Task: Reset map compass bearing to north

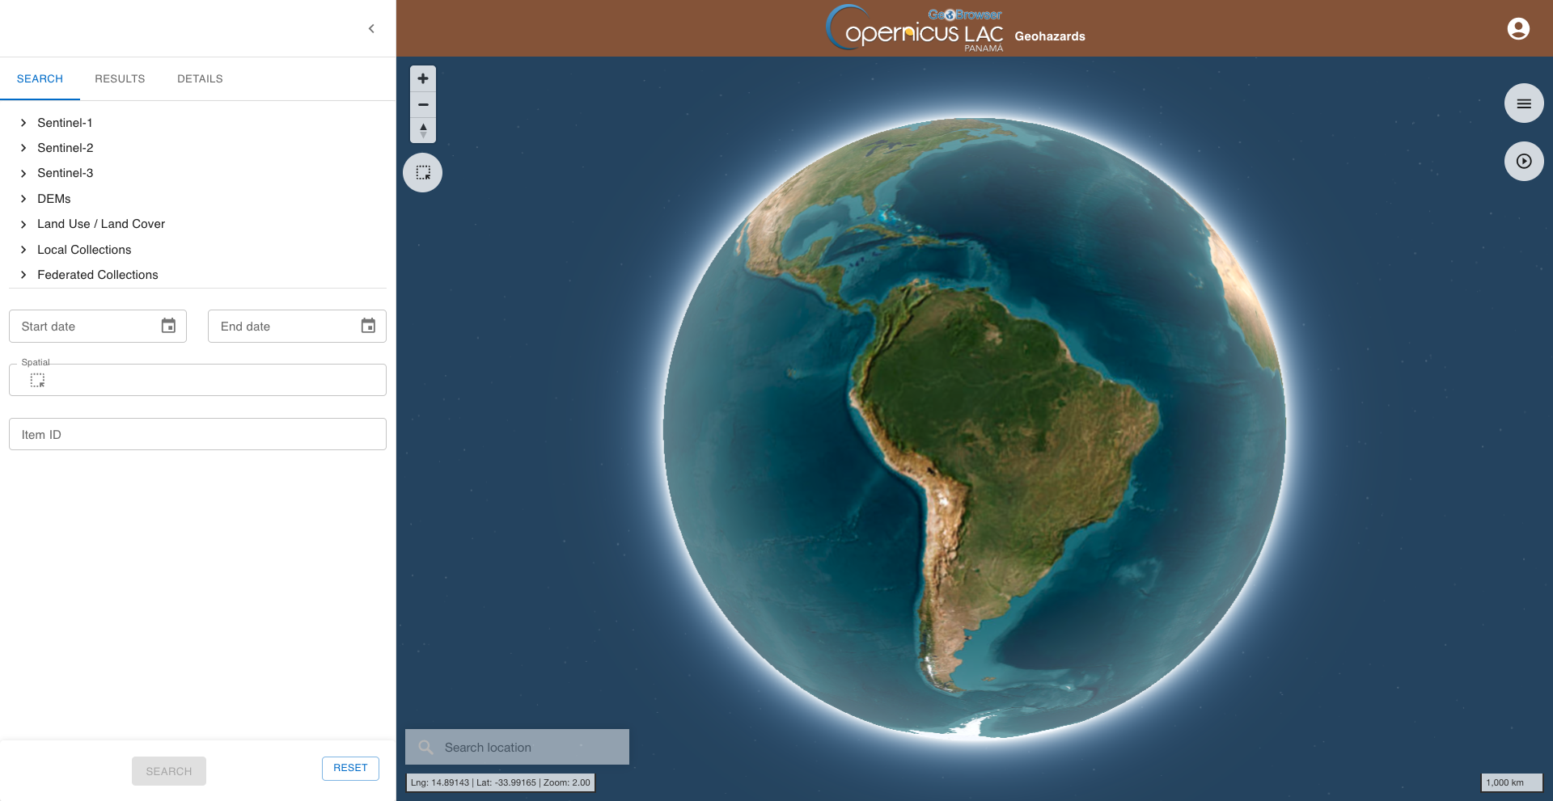Action: pyautogui.click(x=423, y=130)
